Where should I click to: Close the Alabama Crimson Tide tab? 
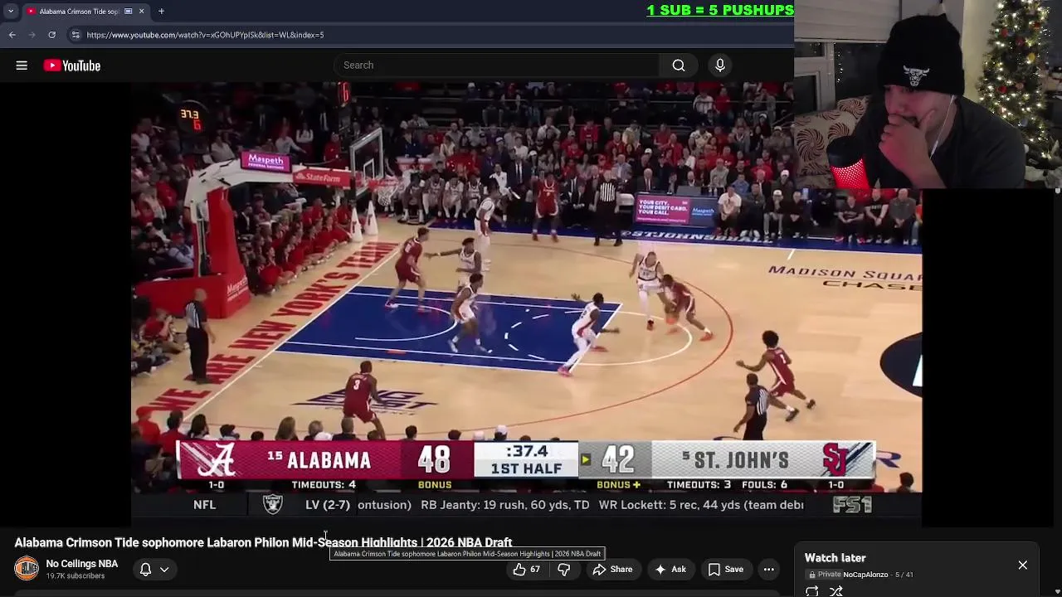[x=141, y=11]
